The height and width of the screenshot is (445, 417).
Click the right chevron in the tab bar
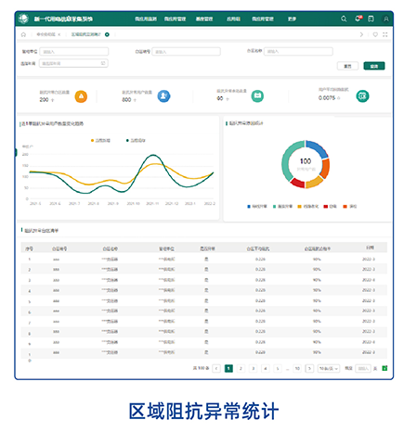point(361,34)
